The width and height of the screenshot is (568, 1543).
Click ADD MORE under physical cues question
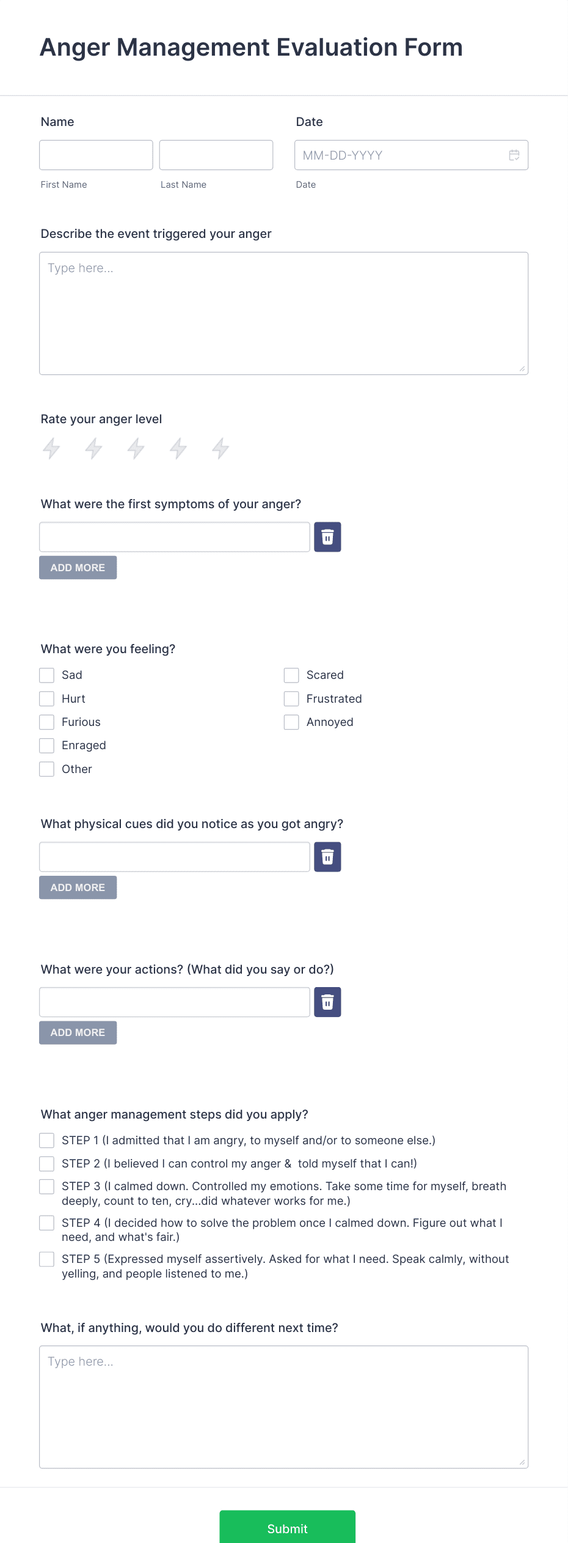click(78, 887)
